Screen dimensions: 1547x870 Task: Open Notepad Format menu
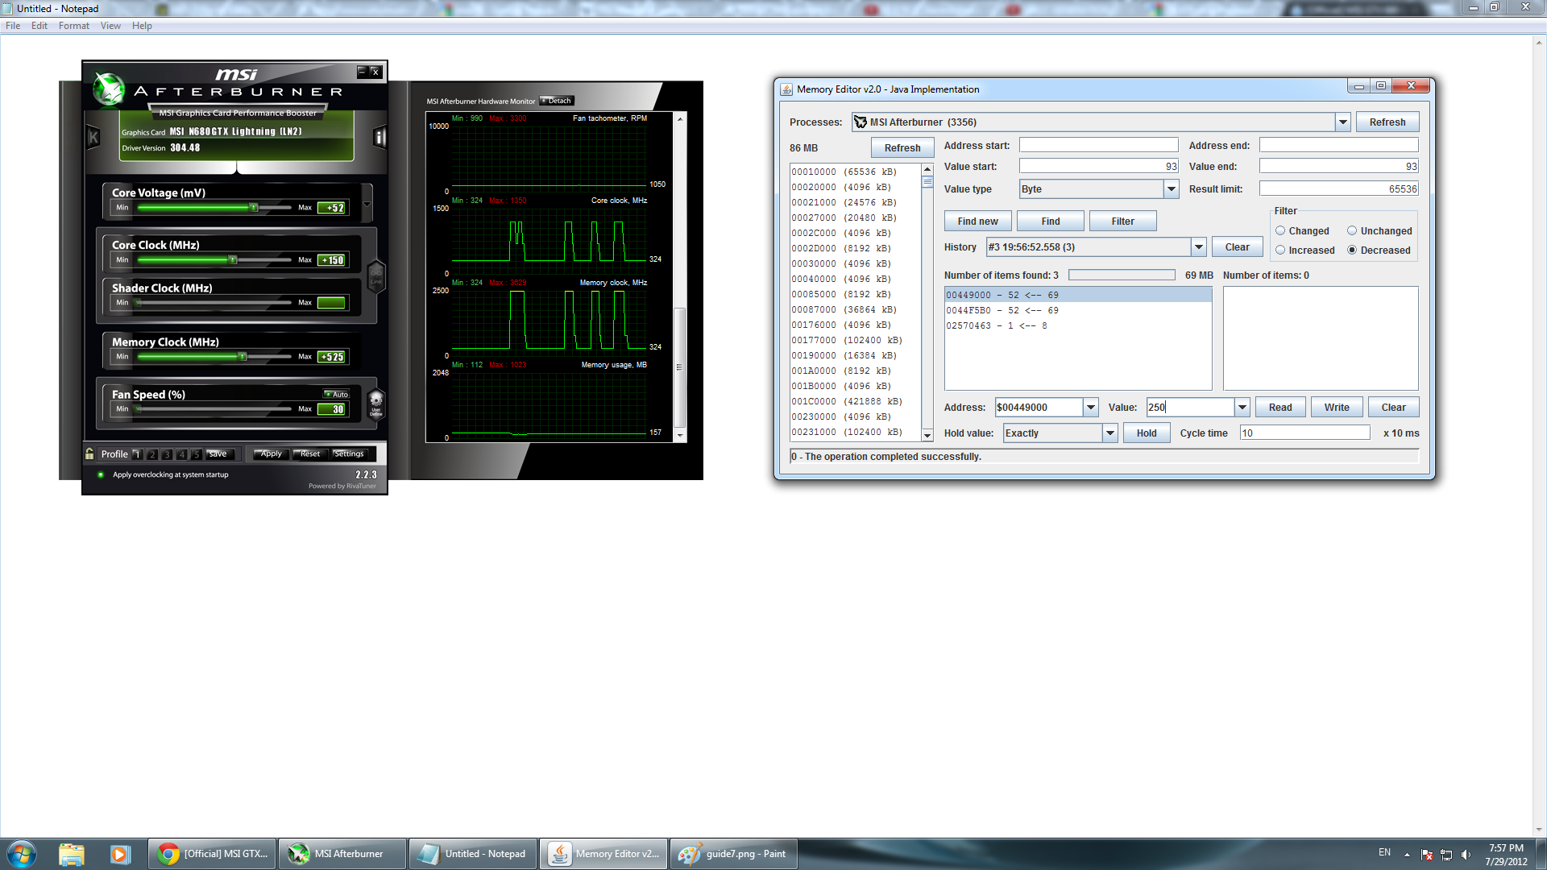[x=74, y=26]
